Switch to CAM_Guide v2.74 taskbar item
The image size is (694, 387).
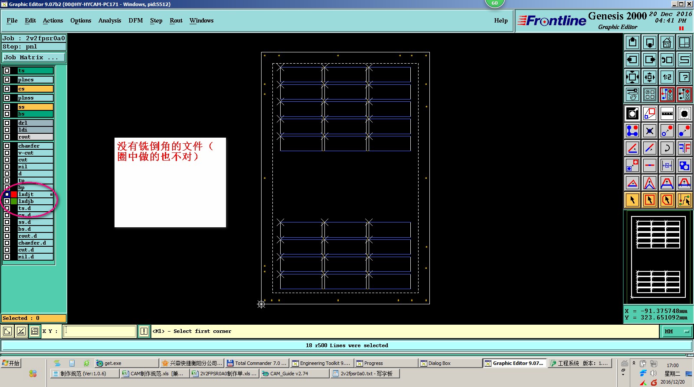coord(295,374)
